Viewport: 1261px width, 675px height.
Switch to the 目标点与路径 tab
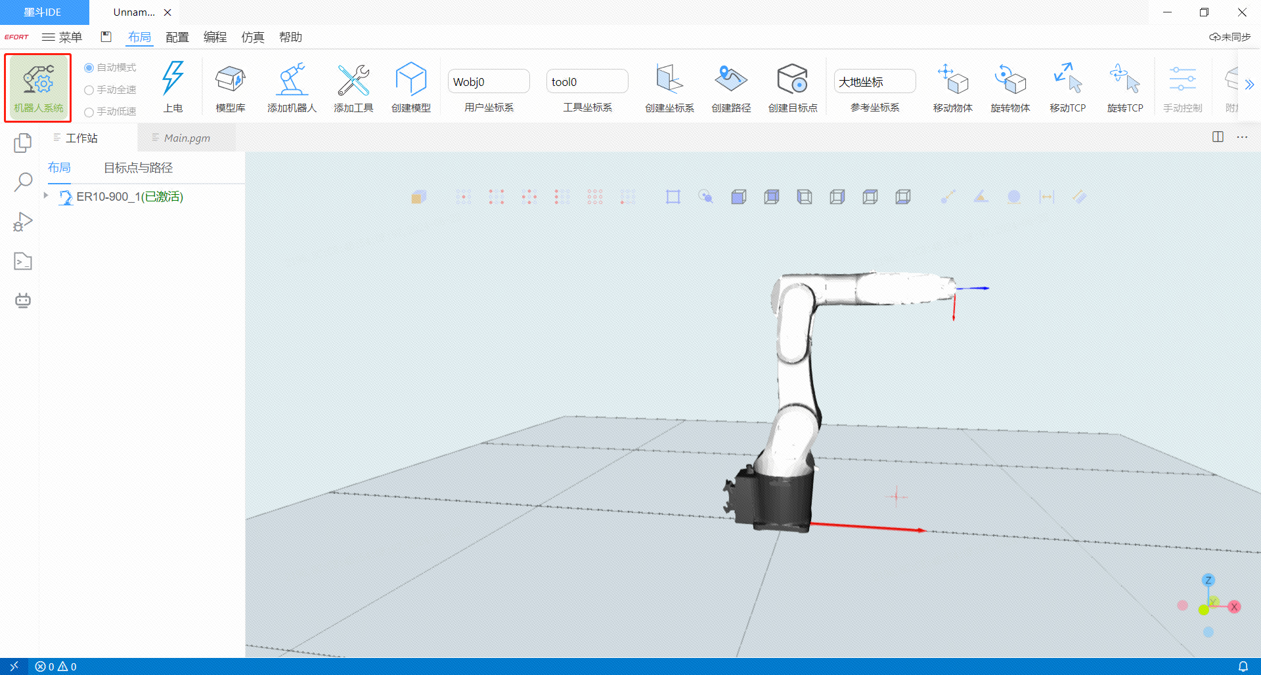[138, 168]
